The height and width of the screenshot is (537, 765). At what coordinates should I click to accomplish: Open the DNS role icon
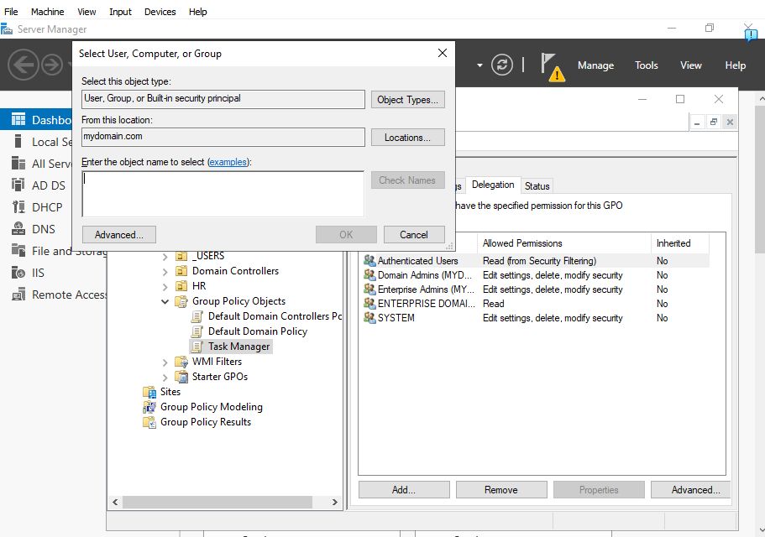click(18, 228)
